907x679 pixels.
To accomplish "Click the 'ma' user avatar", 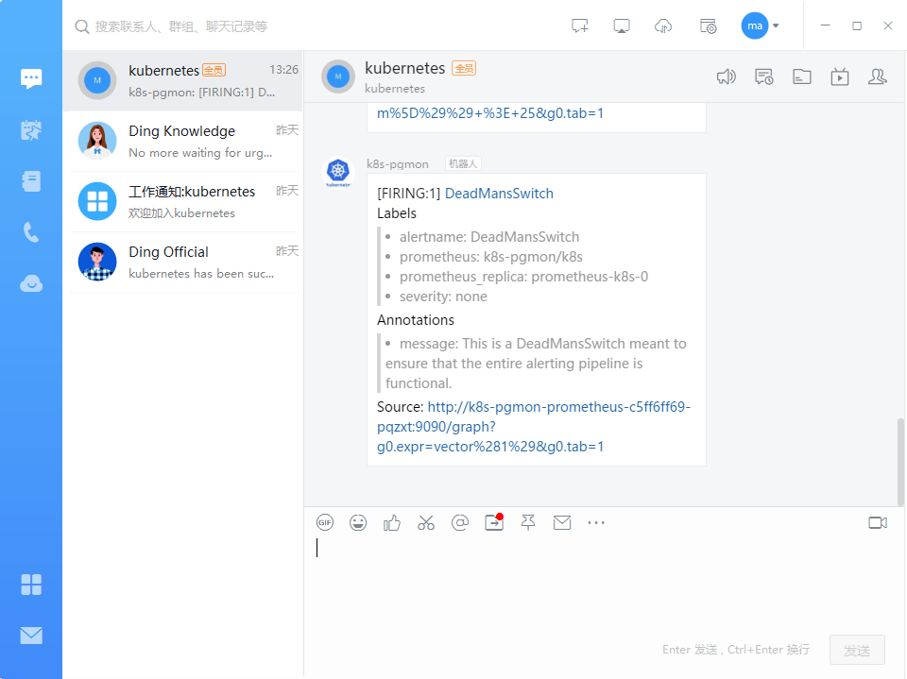I will pos(754,26).
